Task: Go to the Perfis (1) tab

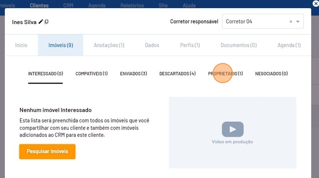Action: click(x=190, y=45)
